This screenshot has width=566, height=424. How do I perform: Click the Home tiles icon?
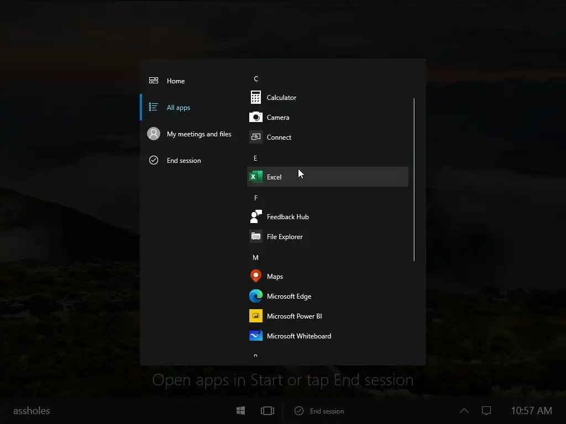pyautogui.click(x=154, y=81)
